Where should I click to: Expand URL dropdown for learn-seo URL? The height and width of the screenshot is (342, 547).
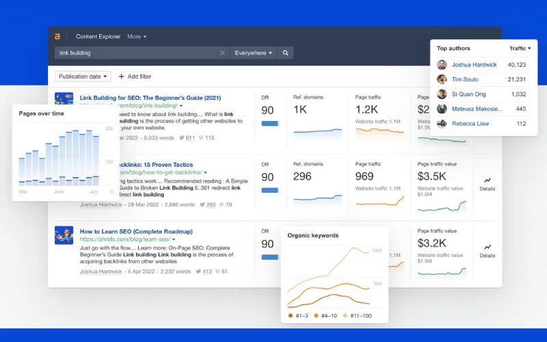(174, 239)
